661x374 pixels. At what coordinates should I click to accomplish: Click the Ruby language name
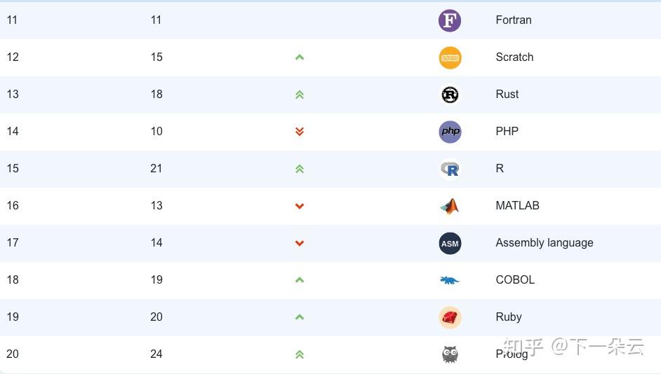508,317
